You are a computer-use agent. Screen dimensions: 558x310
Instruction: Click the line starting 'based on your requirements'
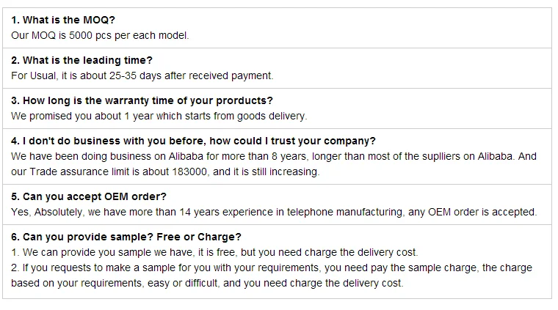tap(207, 284)
